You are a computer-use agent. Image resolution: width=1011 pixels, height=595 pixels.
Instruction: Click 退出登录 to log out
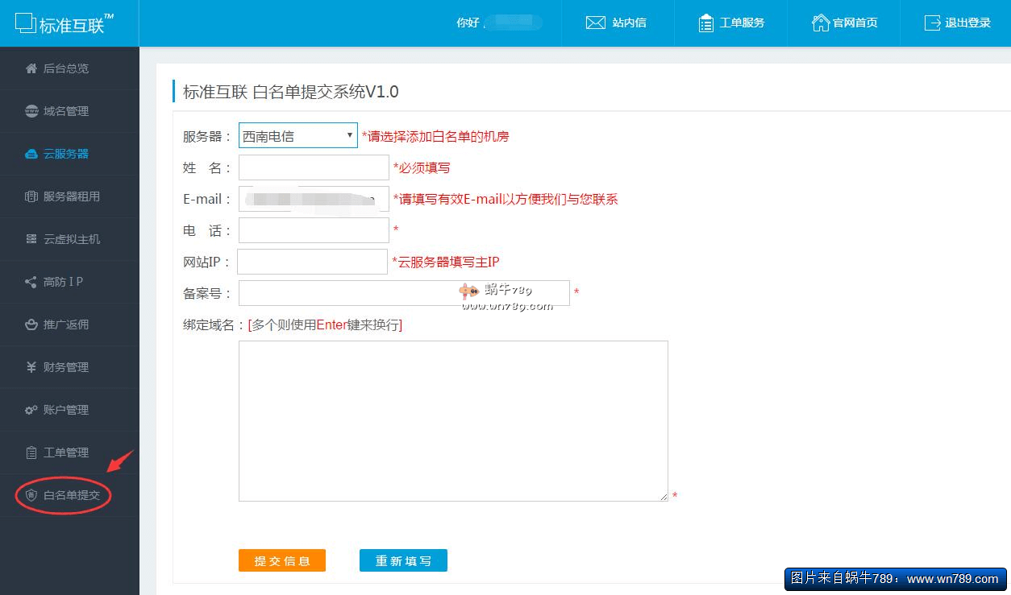click(958, 23)
